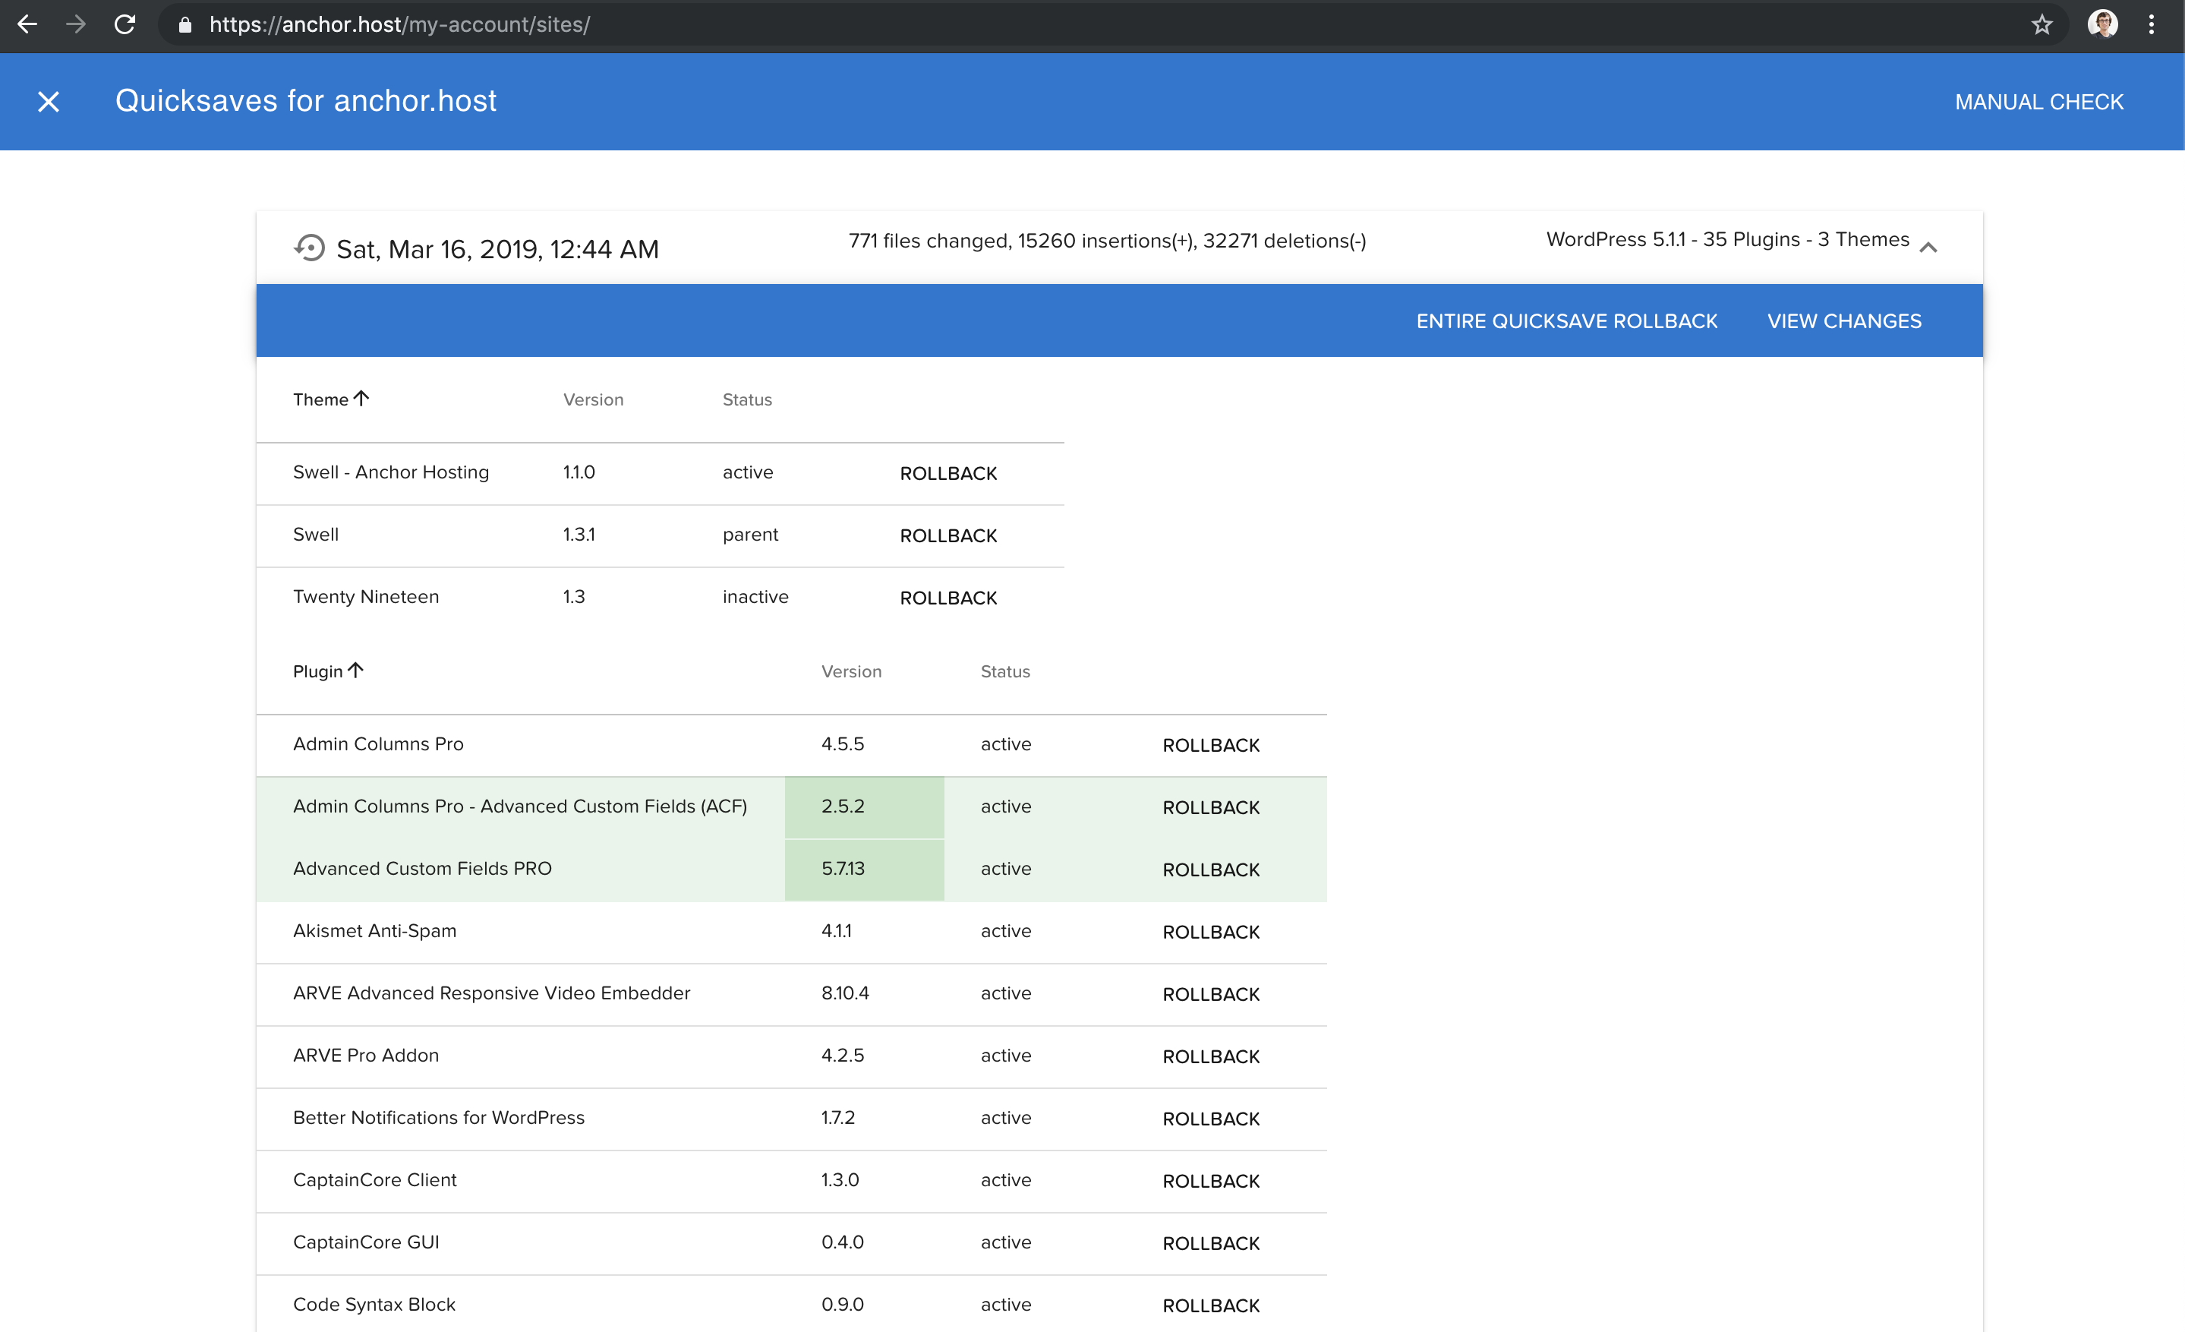
Task: Click ENTIRE QUICKSAVE ROLLBACK
Action: click(x=1567, y=321)
